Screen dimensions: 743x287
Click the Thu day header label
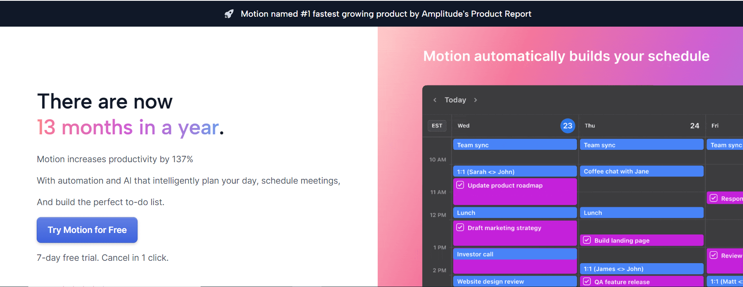(x=589, y=126)
